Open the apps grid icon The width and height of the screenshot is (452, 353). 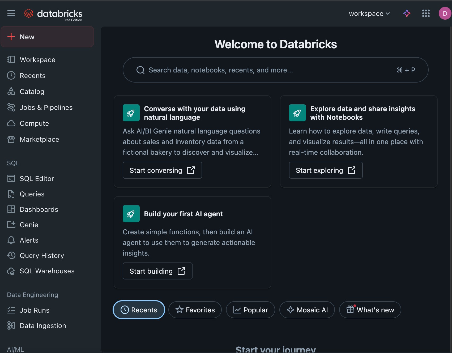(x=426, y=13)
